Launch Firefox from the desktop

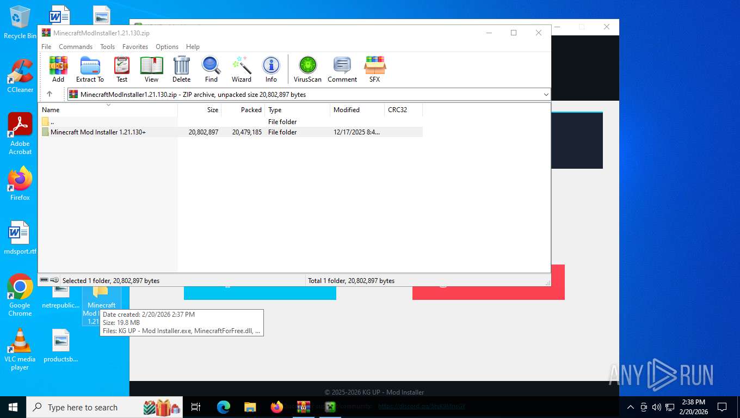(x=20, y=184)
